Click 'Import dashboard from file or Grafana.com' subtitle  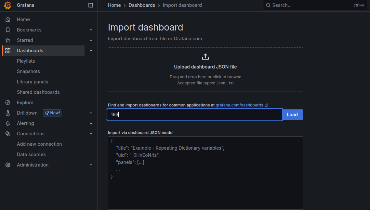tap(155, 39)
